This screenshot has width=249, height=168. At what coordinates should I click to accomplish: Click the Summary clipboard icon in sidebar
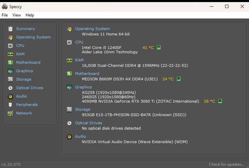pos(10,29)
